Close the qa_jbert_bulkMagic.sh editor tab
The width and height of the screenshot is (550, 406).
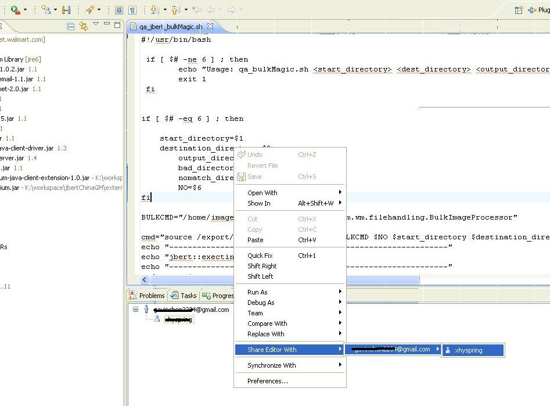tap(211, 26)
